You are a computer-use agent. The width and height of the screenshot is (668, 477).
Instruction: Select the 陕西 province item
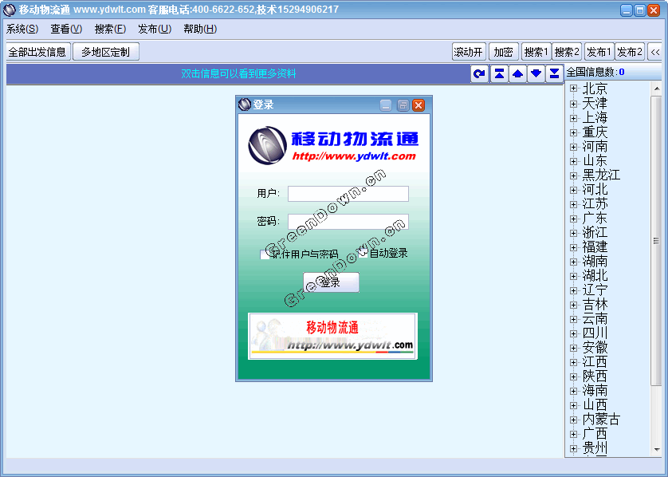[595, 376]
